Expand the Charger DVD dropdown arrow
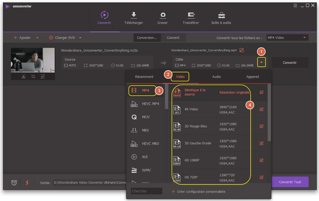319x201 pixels. pyautogui.click(x=80, y=37)
